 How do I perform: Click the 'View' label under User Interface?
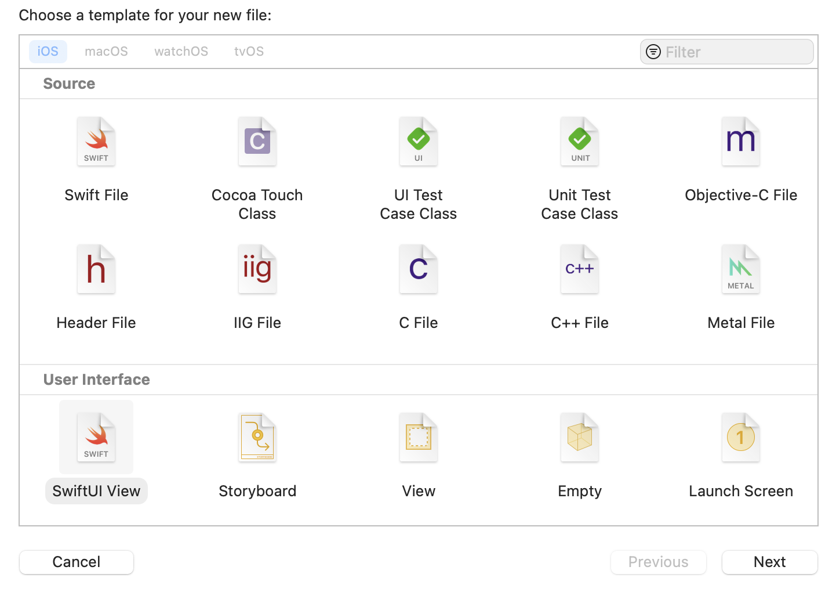tap(419, 491)
